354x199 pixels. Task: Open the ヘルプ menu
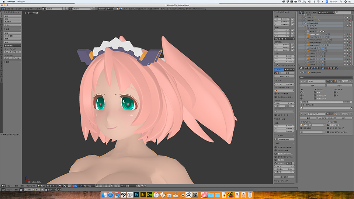pyautogui.click(x=38, y=9)
